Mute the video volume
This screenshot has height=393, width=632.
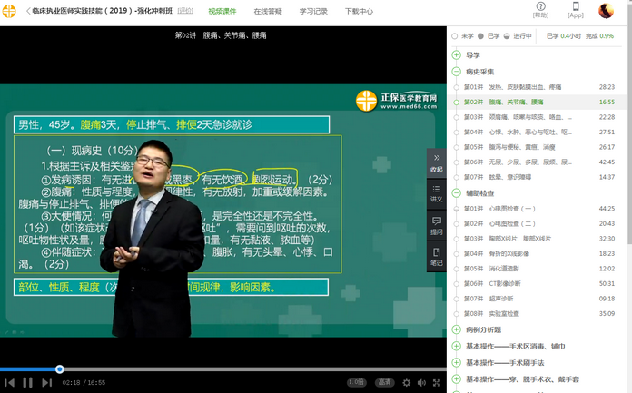point(420,383)
